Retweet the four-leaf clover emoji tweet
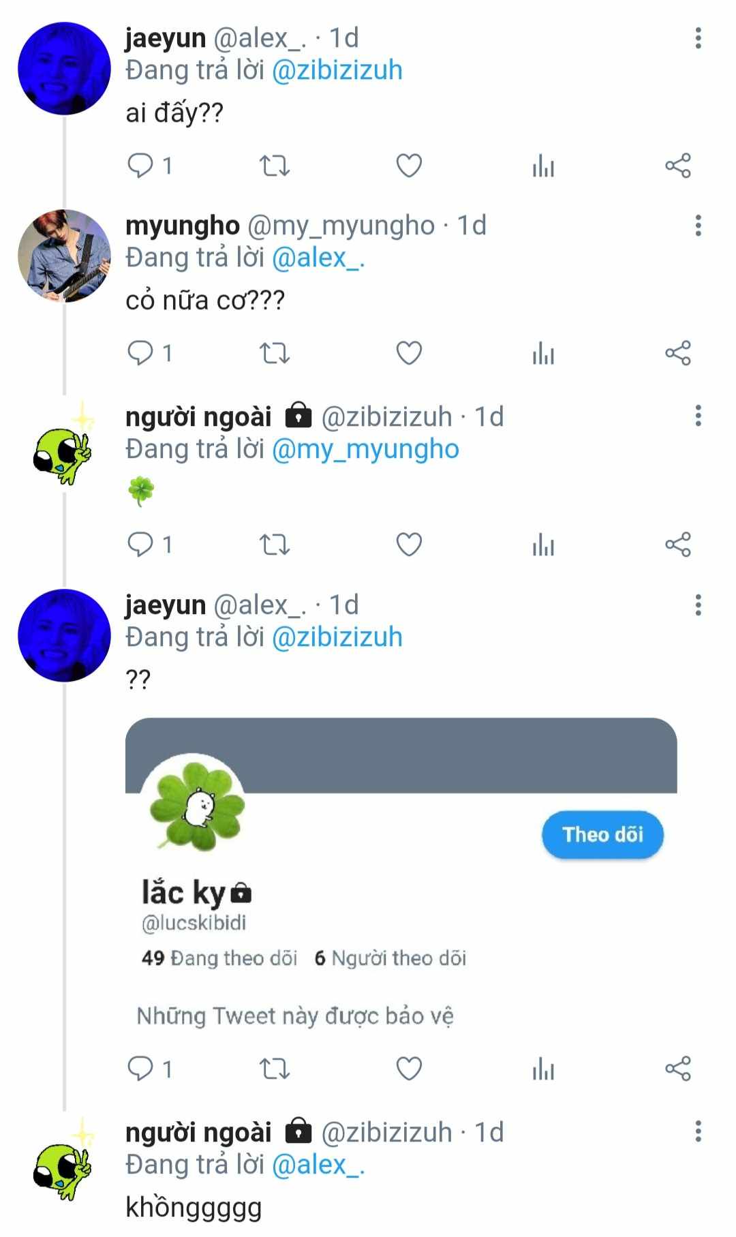Image resolution: width=736 pixels, height=1237 pixels. (275, 545)
